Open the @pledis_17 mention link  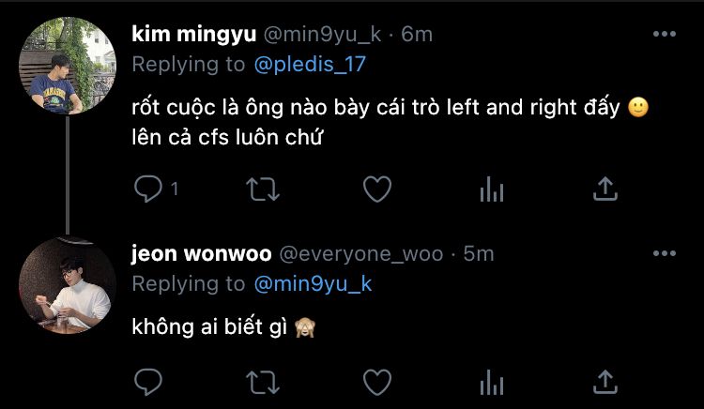click(311, 65)
